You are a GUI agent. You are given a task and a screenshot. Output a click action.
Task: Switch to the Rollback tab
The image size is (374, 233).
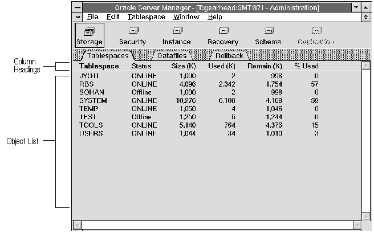(x=229, y=56)
